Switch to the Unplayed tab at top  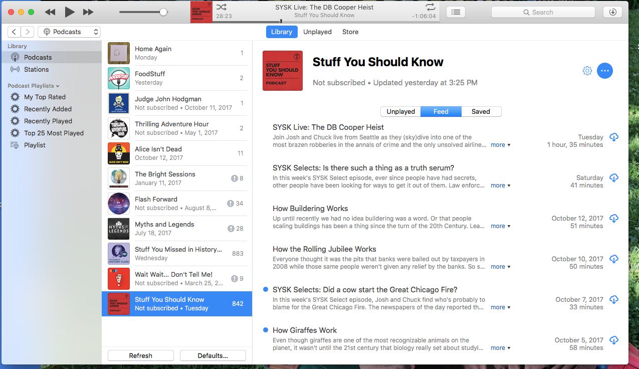click(318, 32)
